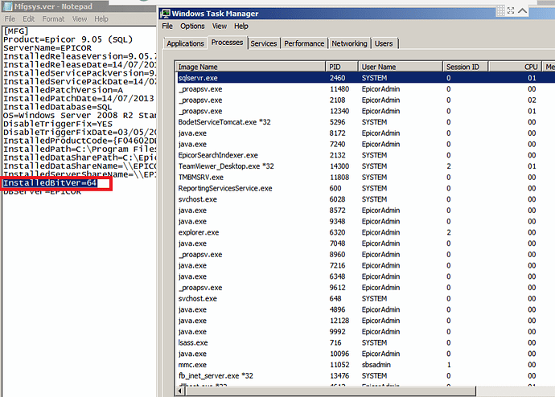Select _proapsv.exe with PID 2108
The image size is (555, 397).
click(366, 100)
